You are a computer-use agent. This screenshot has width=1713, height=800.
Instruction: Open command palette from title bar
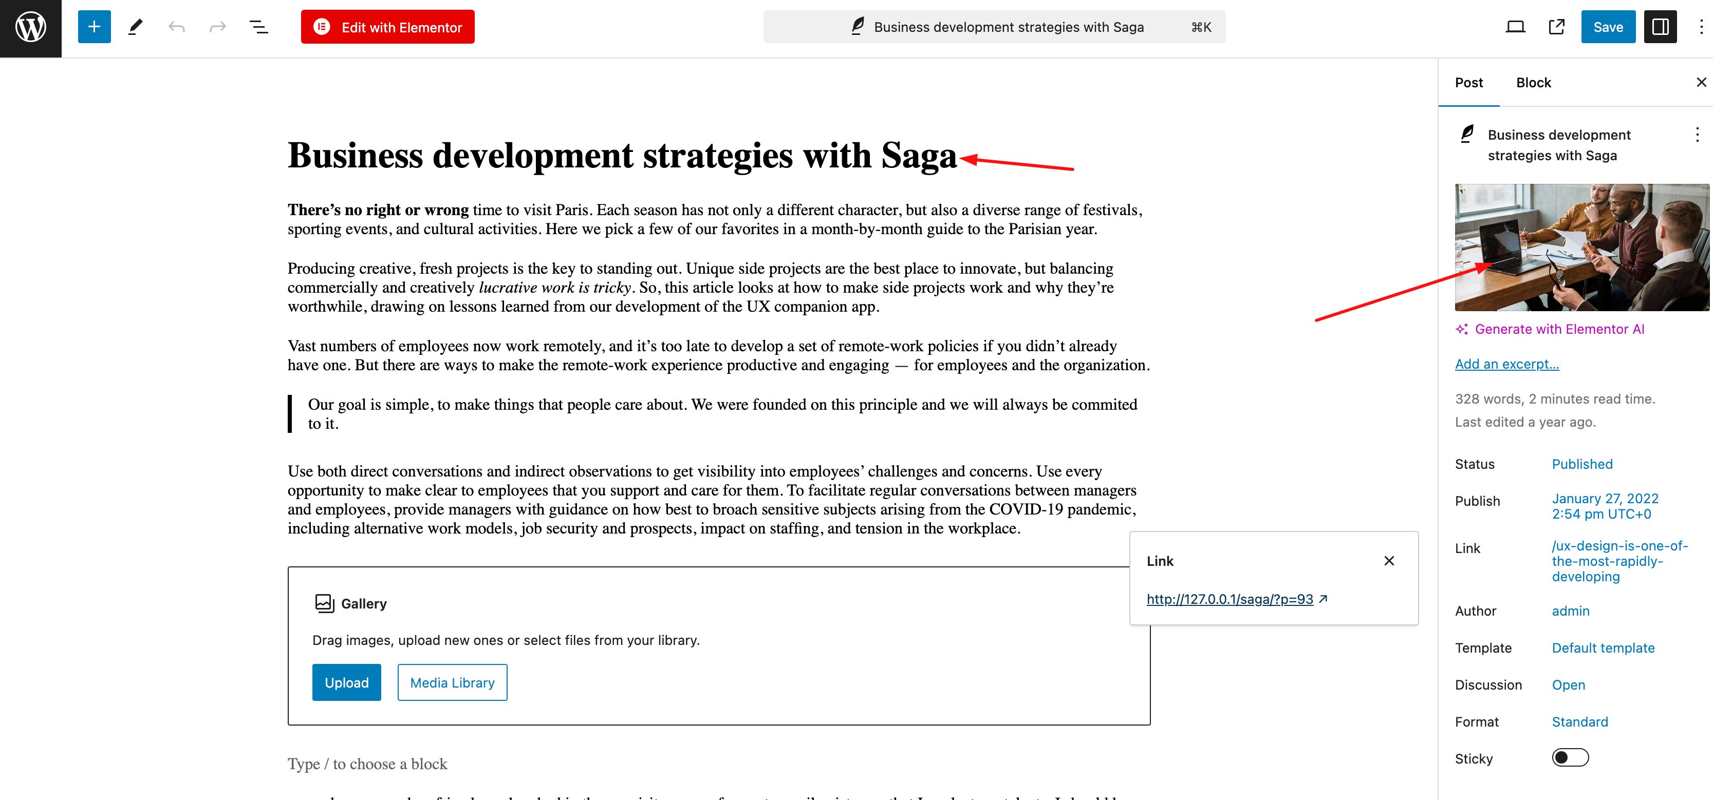tap(994, 27)
